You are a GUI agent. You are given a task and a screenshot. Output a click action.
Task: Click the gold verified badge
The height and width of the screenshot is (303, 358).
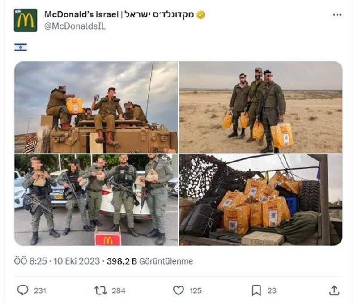click(x=200, y=15)
